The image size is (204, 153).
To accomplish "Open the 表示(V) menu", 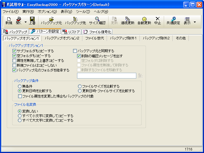I will coord(66,12).
